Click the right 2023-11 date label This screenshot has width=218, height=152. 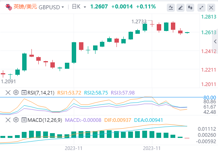coord(152,148)
